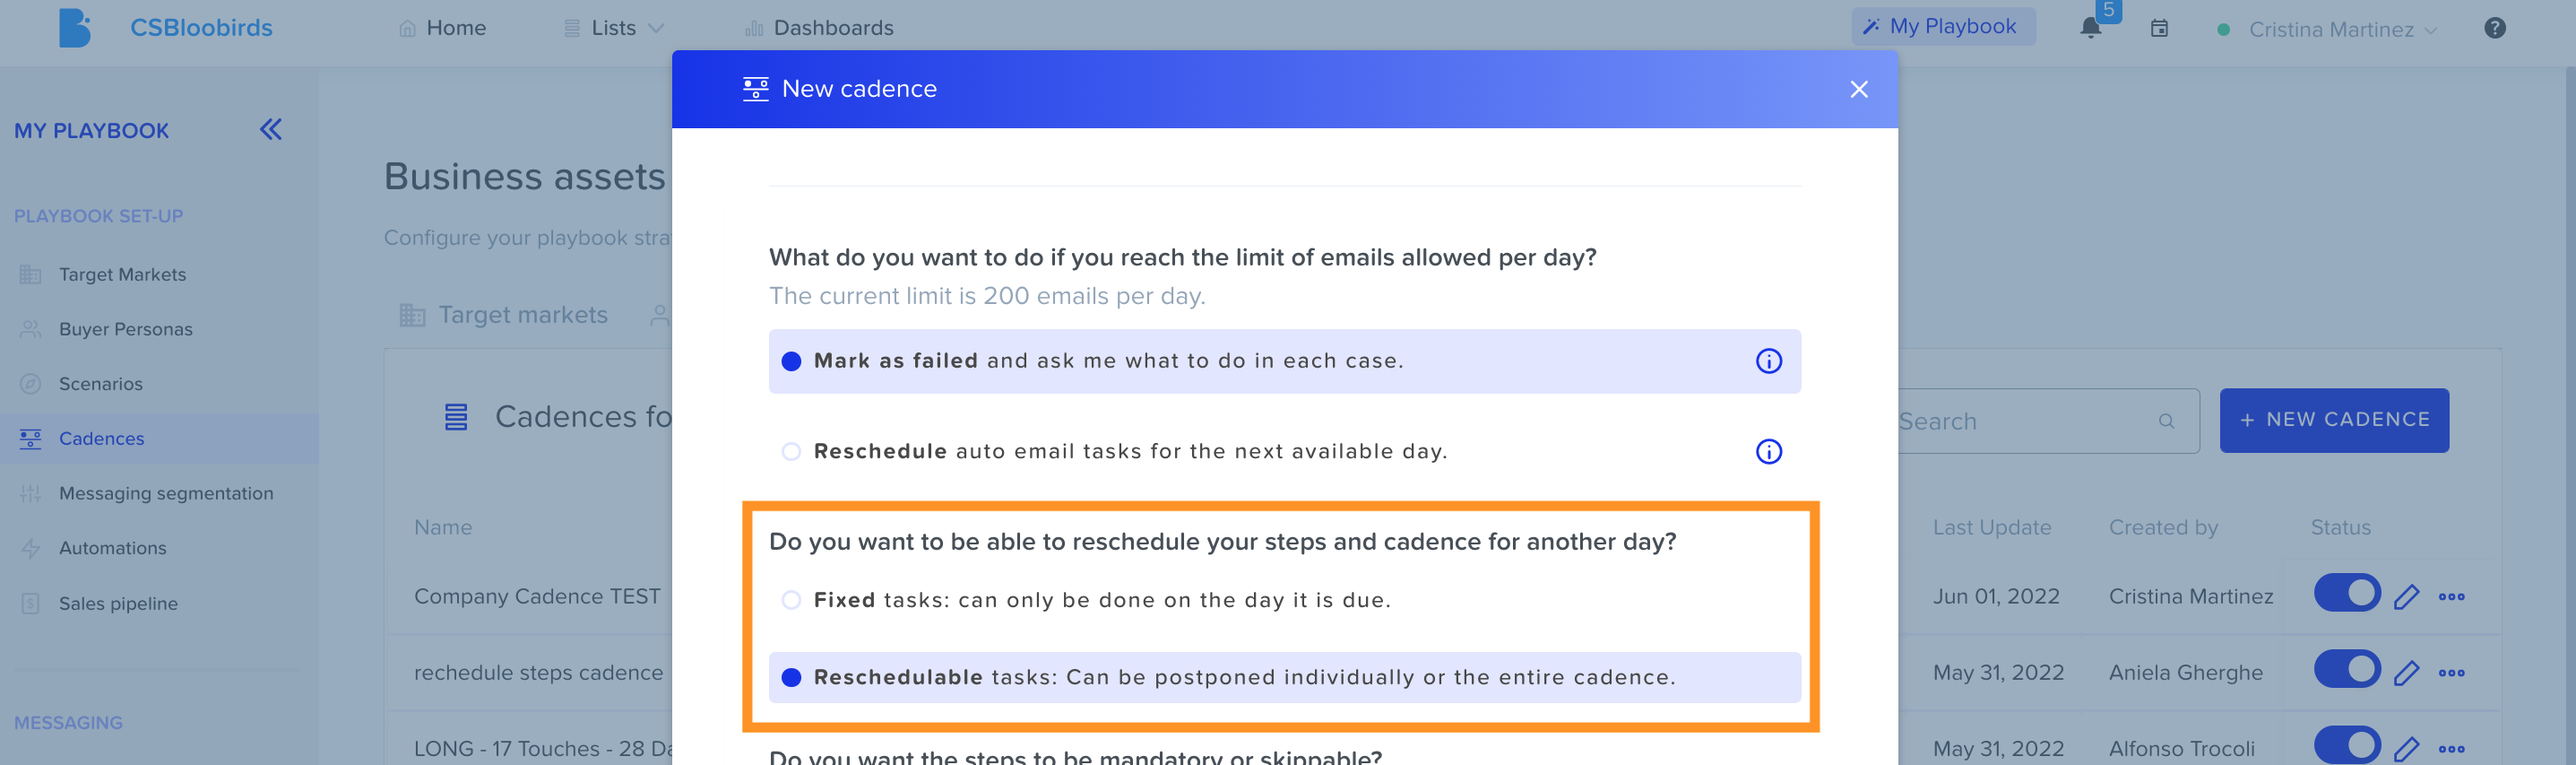Image resolution: width=2576 pixels, height=765 pixels.
Task: Show info for Mark as failed option
Action: coord(1768,361)
